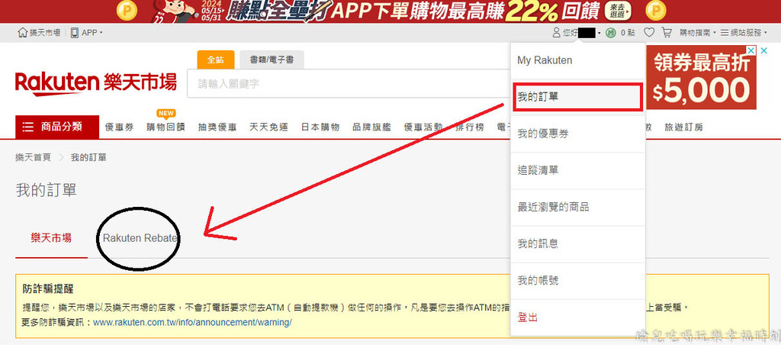Expand the 網站服務 dropdown menu
The width and height of the screenshot is (781, 348).
744,33
